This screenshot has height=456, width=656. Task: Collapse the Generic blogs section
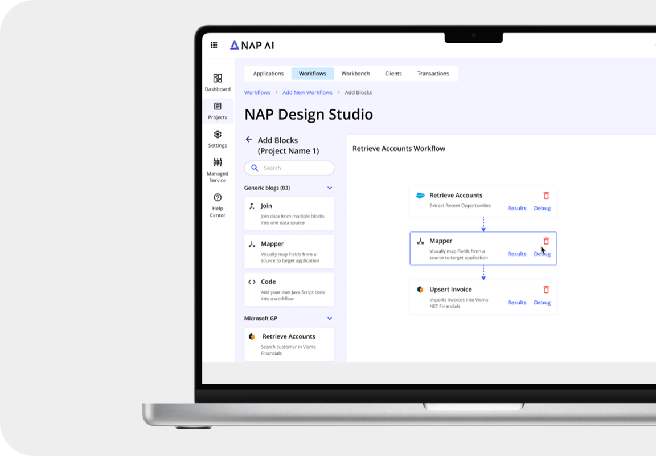(x=330, y=188)
